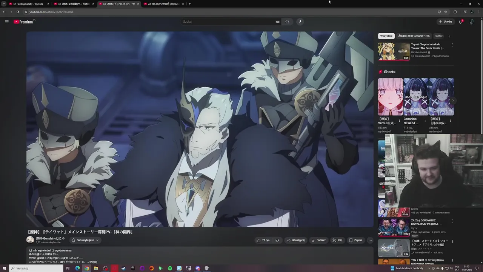
Task: Open the browser extensions puzzle icon
Action: pyautogui.click(x=455, y=12)
